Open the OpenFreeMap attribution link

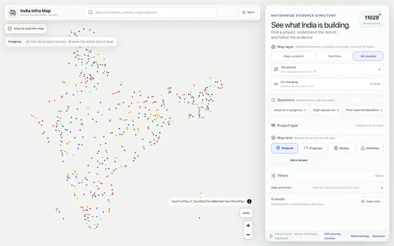[179, 201]
